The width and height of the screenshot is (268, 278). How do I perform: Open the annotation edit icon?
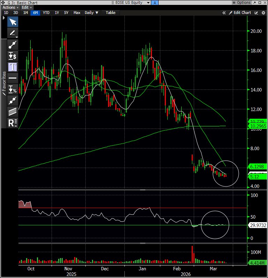pyautogui.click(x=256, y=13)
